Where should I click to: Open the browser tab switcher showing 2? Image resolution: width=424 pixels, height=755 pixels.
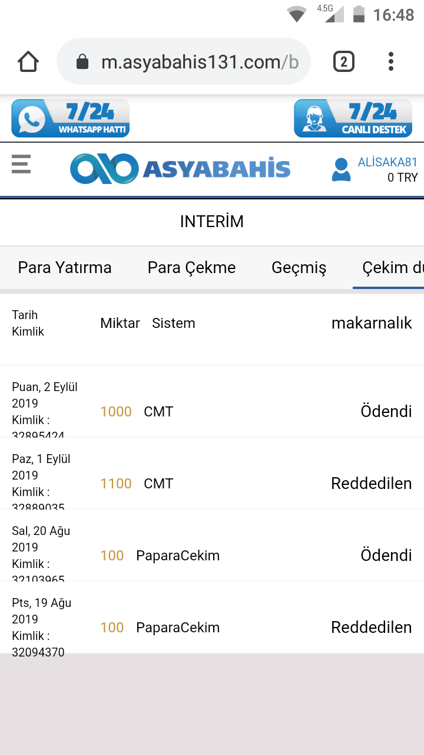(344, 62)
